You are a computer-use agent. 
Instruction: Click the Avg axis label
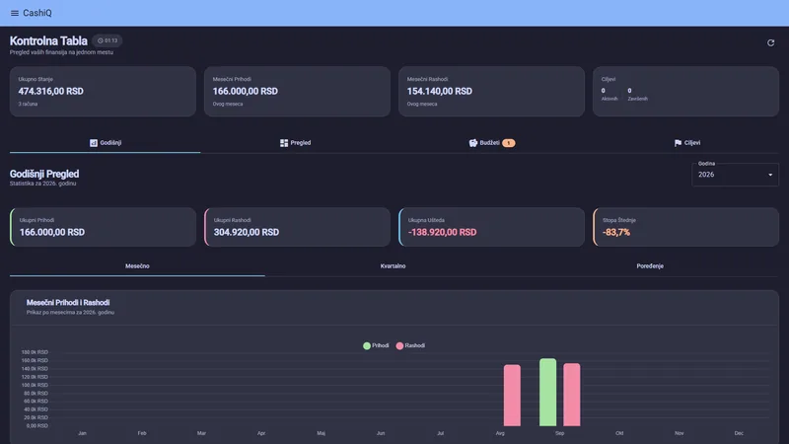click(x=500, y=433)
